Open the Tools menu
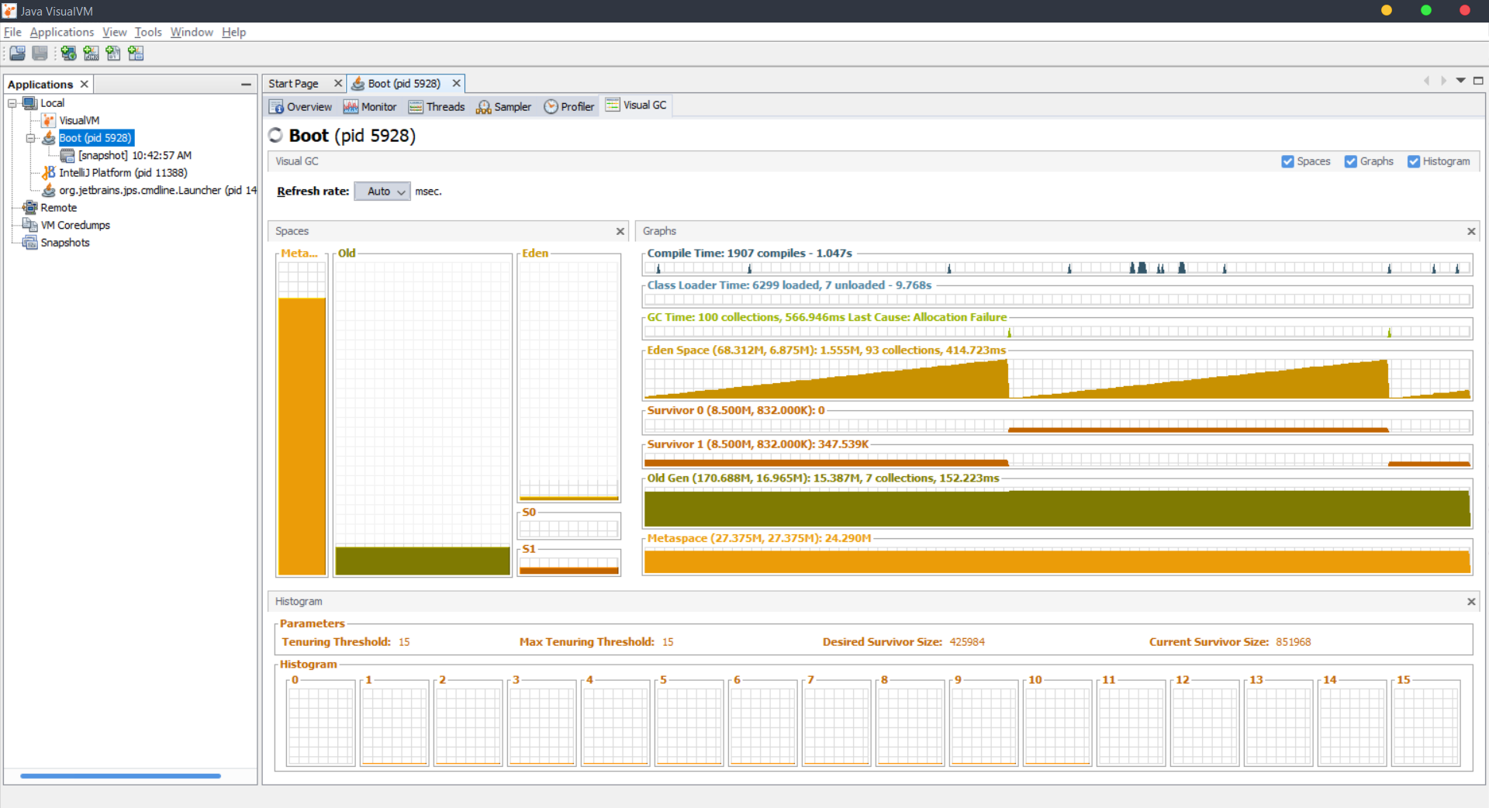1489x808 pixels. 148,32
